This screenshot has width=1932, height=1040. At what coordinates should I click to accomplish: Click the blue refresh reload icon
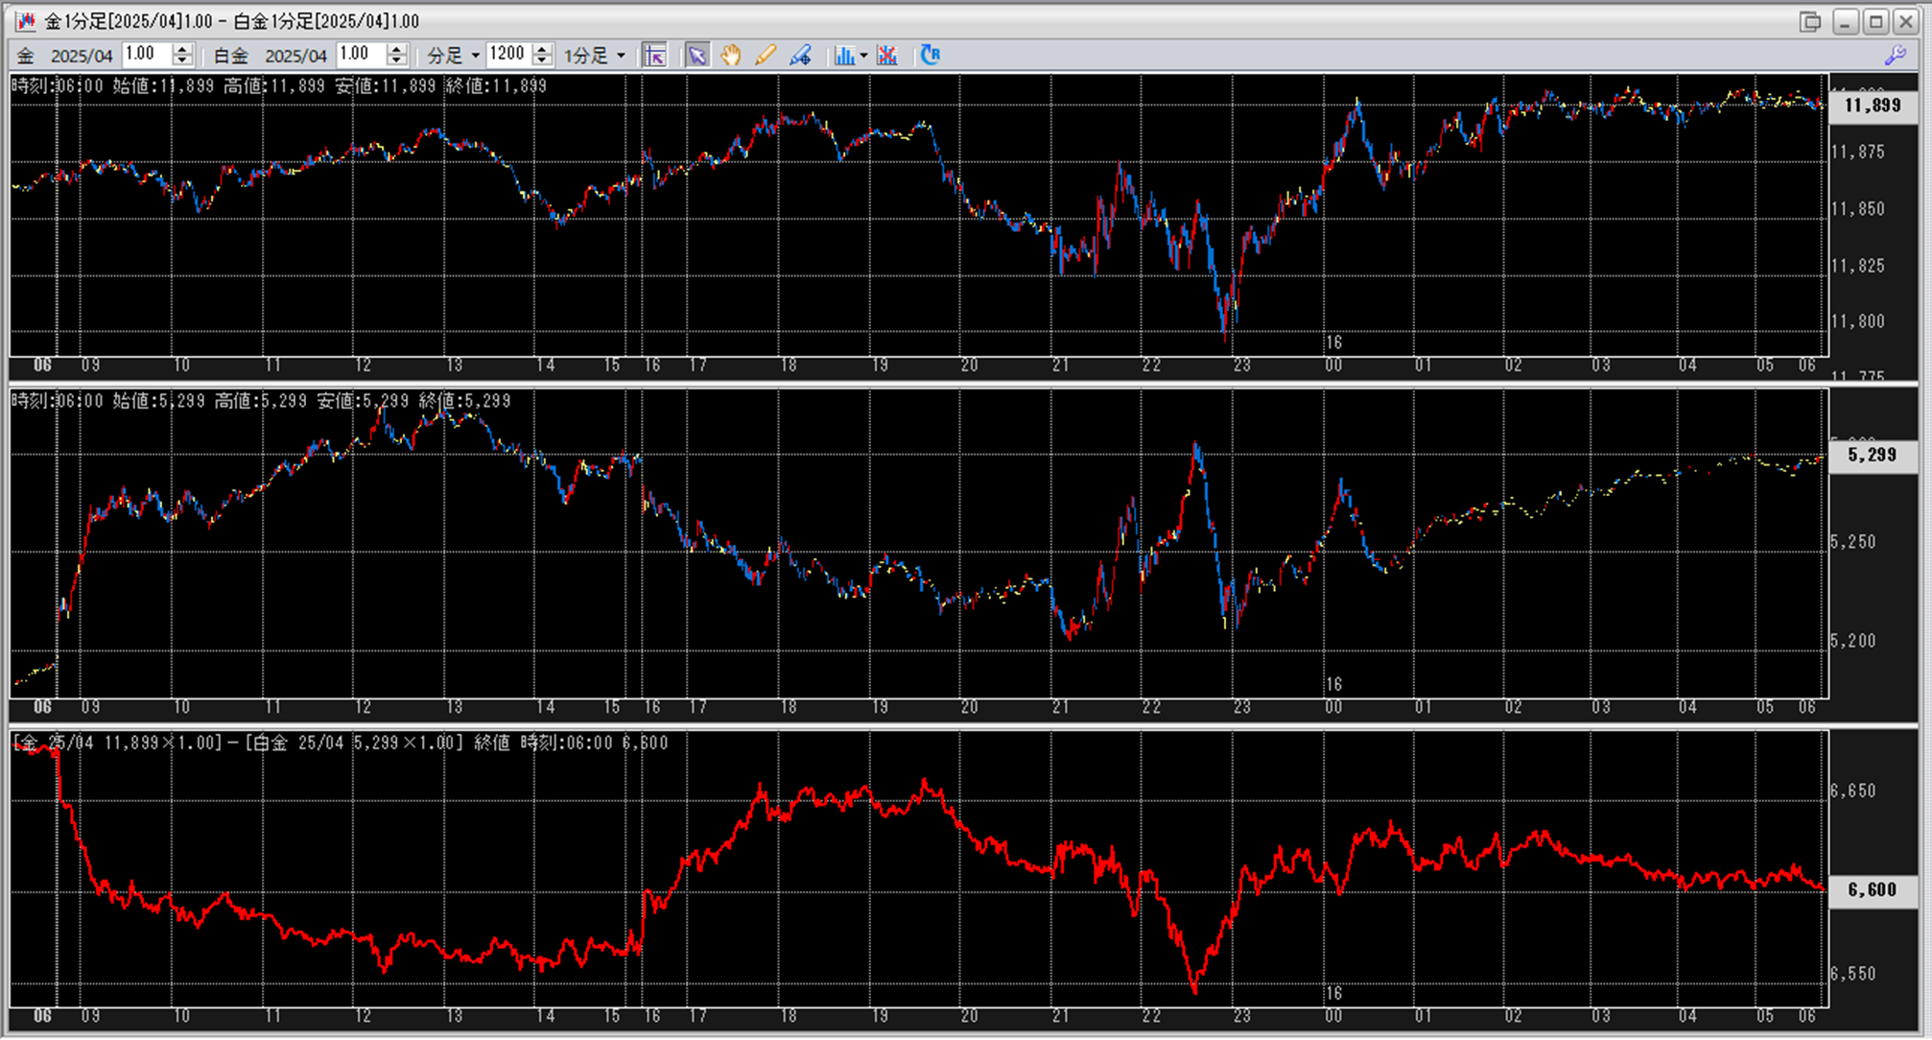click(930, 56)
